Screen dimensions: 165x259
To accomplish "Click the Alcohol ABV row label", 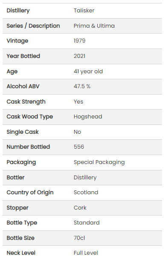I will [x=23, y=86].
